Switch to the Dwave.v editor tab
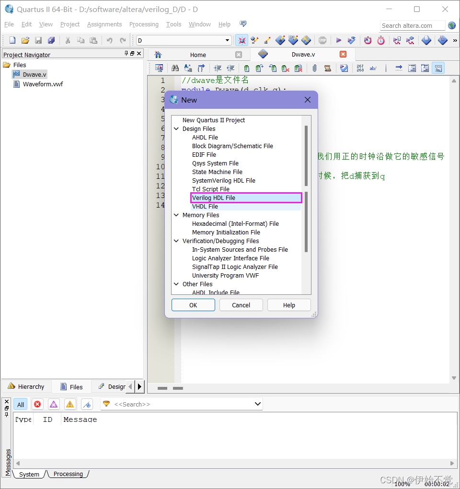The width and height of the screenshot is (460, 489). click(x=303, y=54)
